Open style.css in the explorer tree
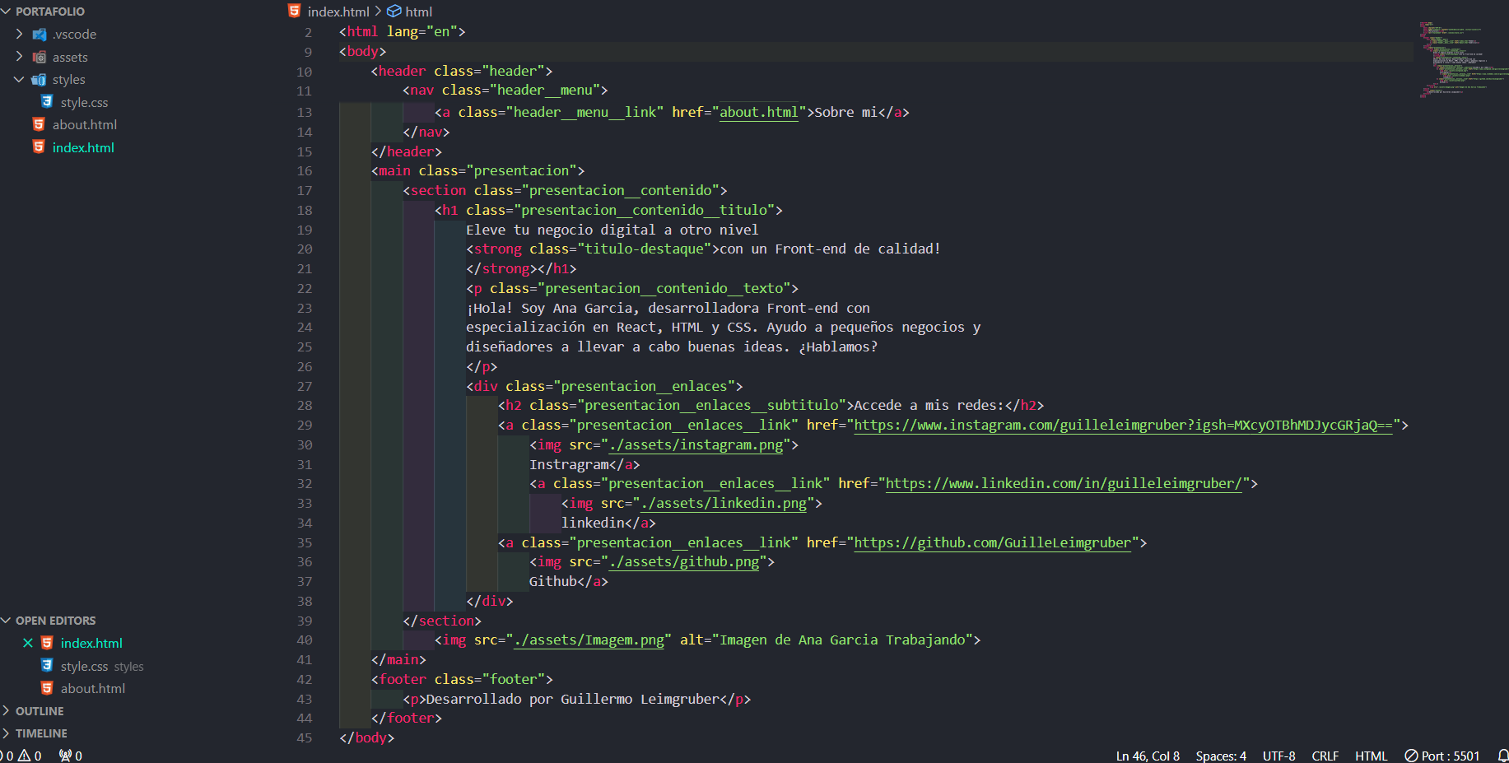 [x=84, y=102]
